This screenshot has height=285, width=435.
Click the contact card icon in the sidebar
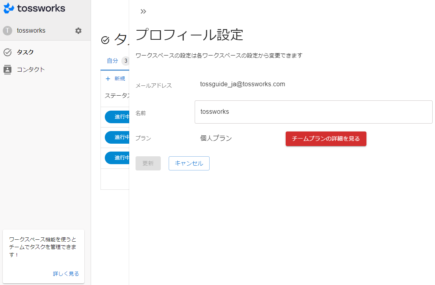click(7, 70)
